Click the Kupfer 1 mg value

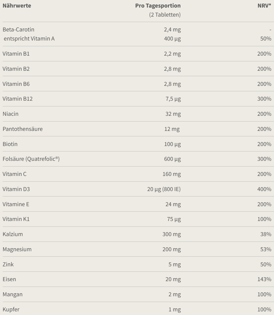175,310
